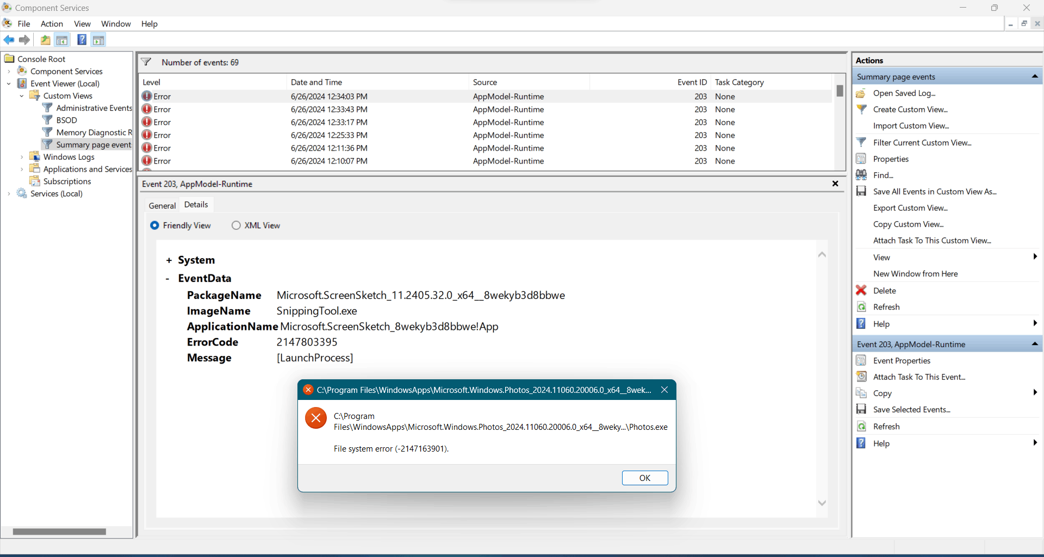Click the Event Properties icon in Actions
Image resolution: width=1044 pixels, height=557 pixels.
coord(861,360)
